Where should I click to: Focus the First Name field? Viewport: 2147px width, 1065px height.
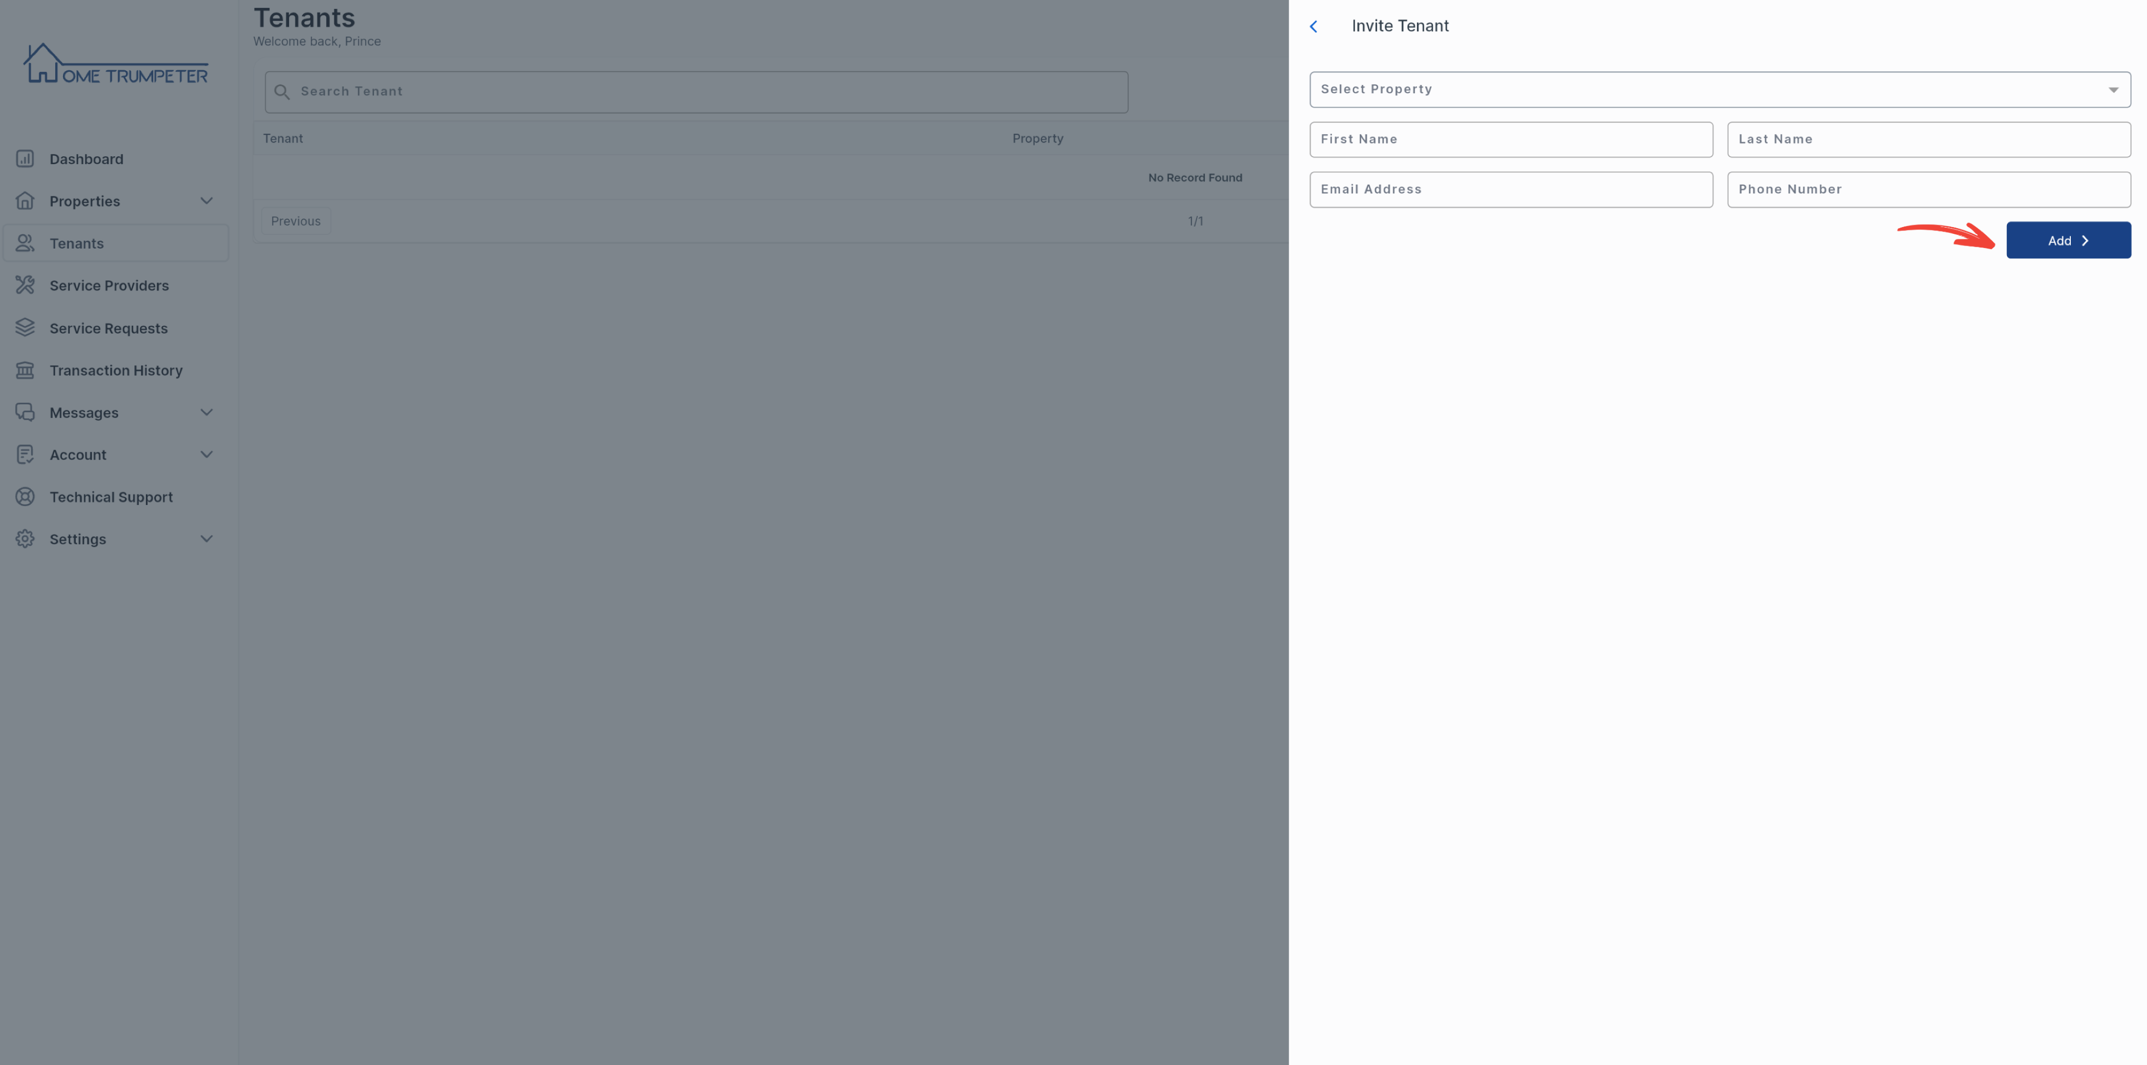(1510, 139)
